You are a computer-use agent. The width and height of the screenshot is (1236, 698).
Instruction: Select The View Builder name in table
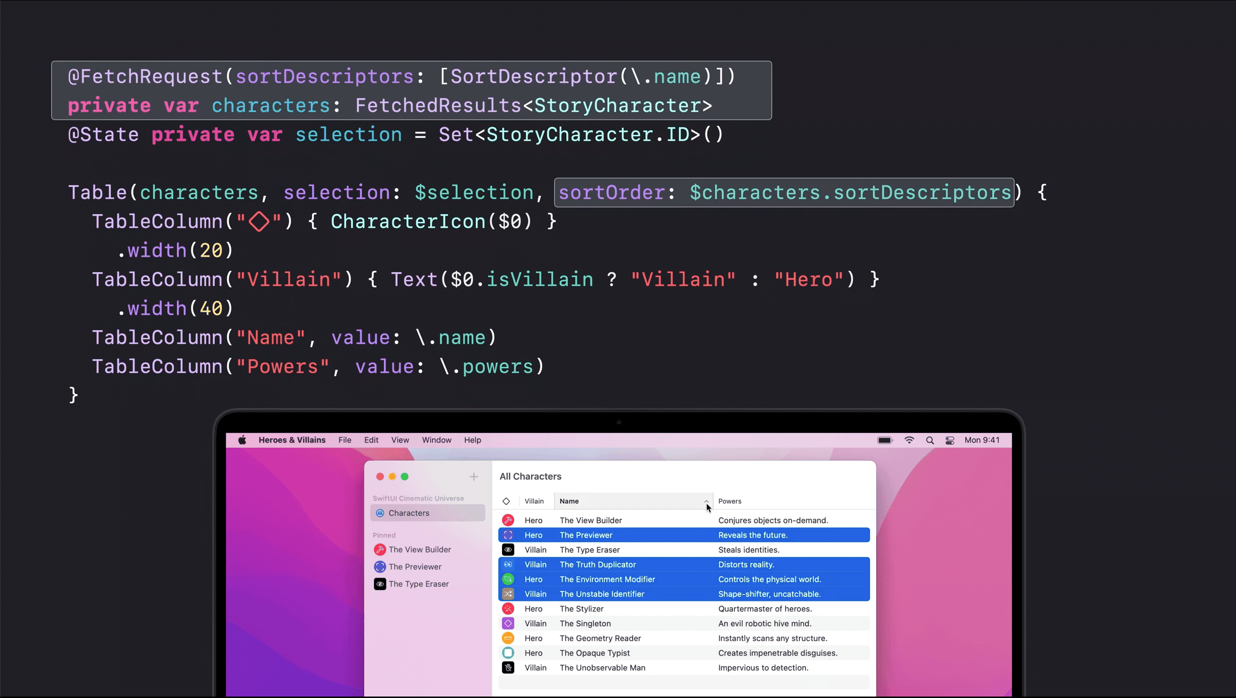click(590, 520)
